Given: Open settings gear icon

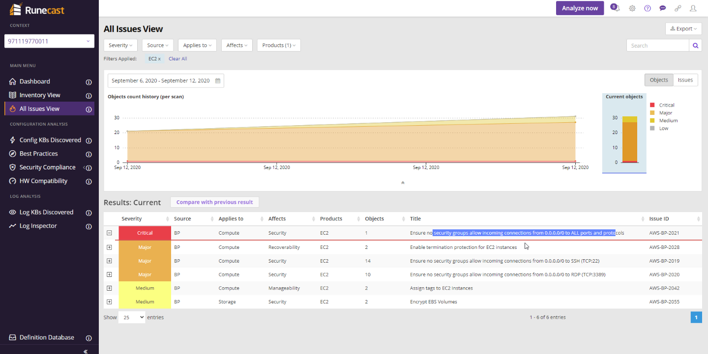Looking at the screenshot, I should [632, 8].
